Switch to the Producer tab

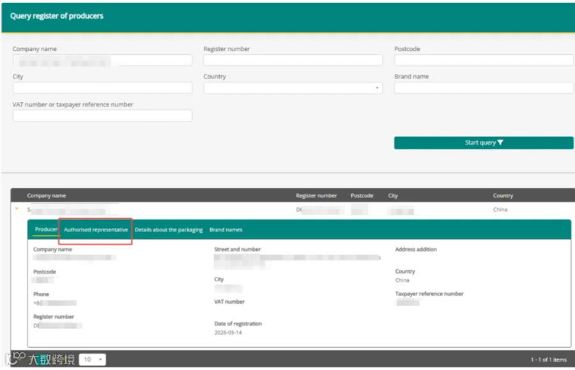[46, 229]
